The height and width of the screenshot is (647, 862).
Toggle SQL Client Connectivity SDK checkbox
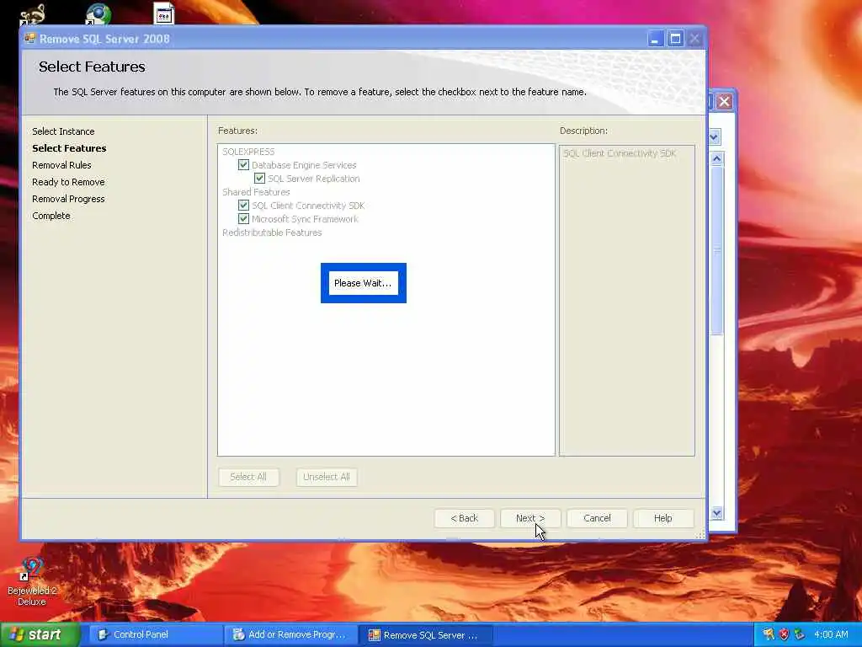[243, 206]
